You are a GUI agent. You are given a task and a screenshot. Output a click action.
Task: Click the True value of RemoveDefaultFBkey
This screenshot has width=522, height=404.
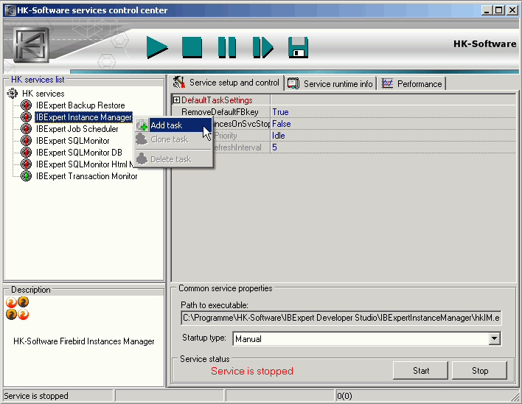[280, 112]
